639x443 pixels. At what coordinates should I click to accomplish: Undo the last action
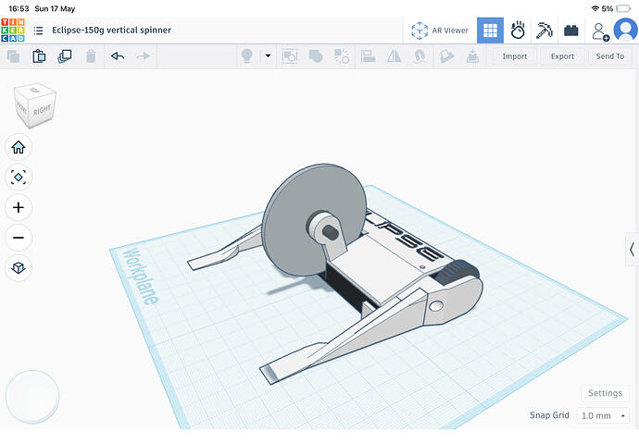pyautogui.click(x=118, y=56)
